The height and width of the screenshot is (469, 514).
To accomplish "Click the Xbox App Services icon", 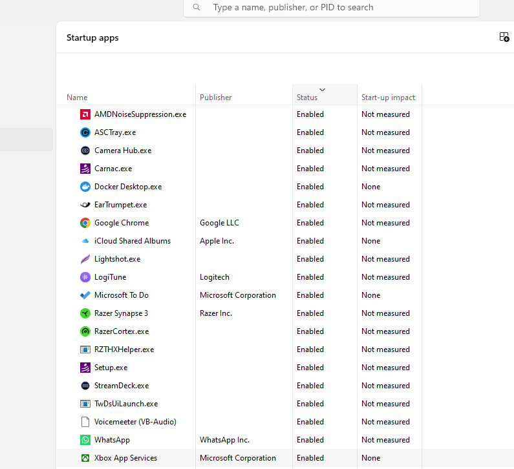I will 85,458.
